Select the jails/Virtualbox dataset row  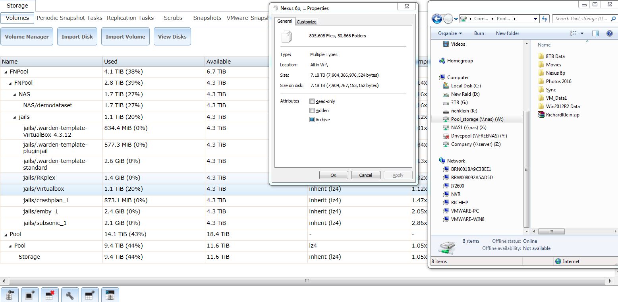pyautogui.click(x=213, y=189)
